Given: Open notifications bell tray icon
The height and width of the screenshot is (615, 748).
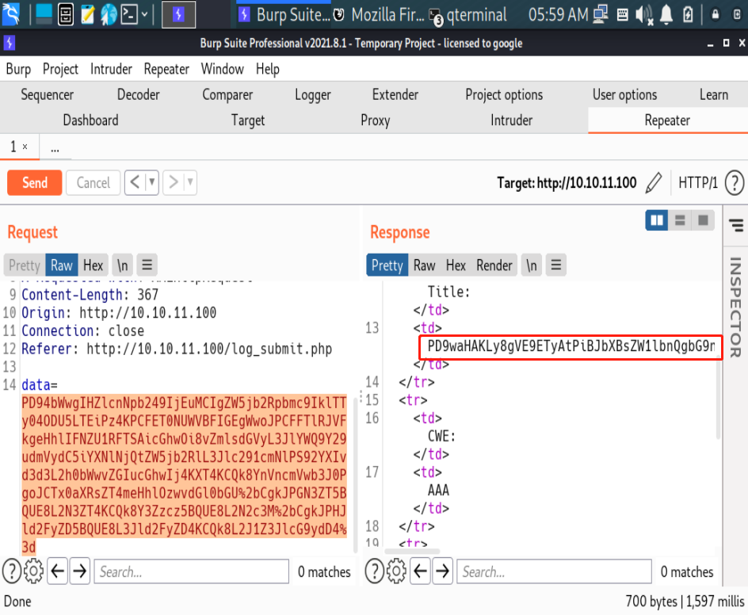Looking at the screenshot, I should click(x=666, y=15).
